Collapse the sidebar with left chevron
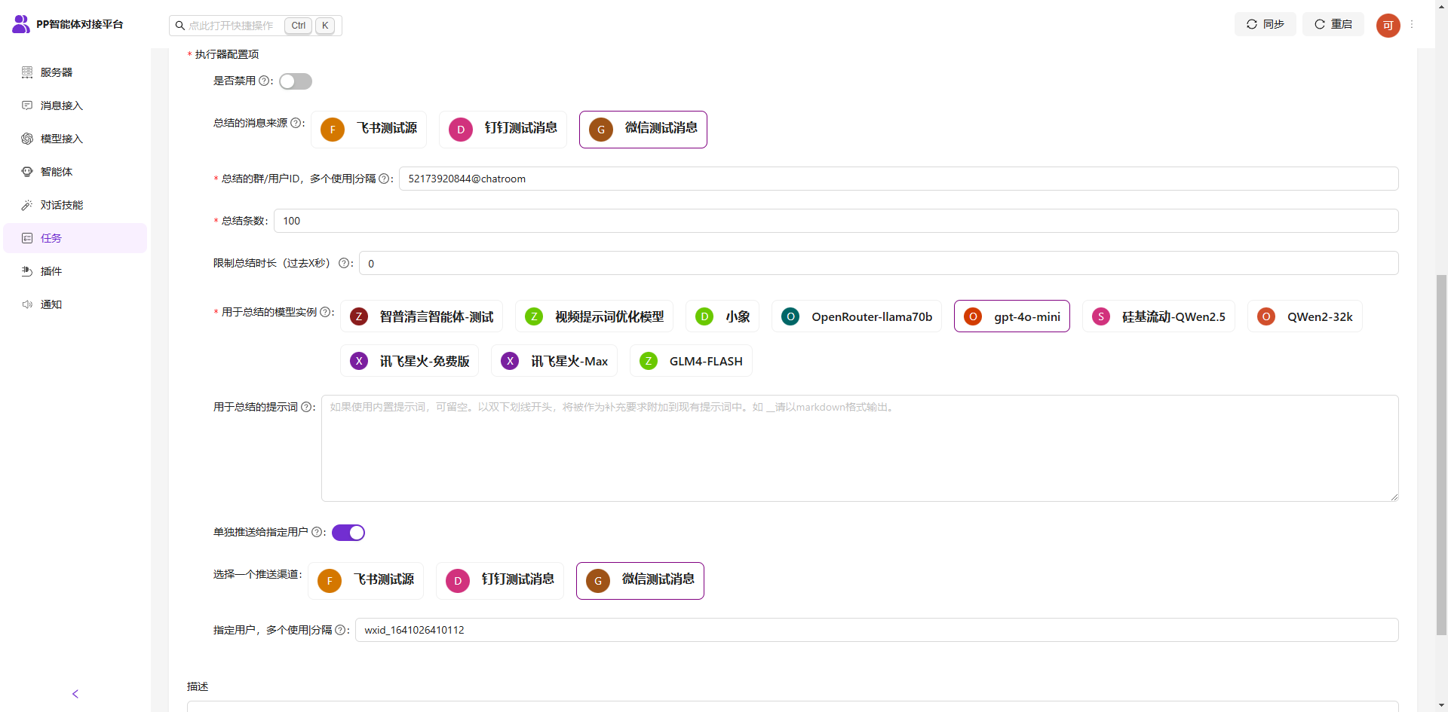1448x712 pixels. coord(75,694)
